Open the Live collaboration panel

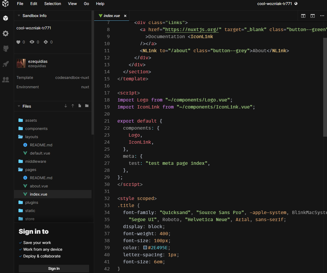[x=6, y=79]
